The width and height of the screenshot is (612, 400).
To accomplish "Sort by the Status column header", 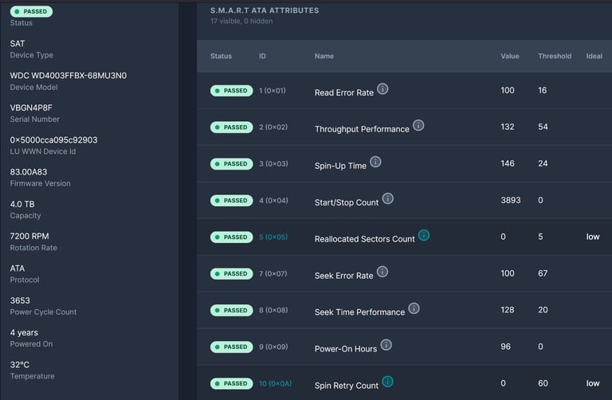I will click(x=221, y=57).
